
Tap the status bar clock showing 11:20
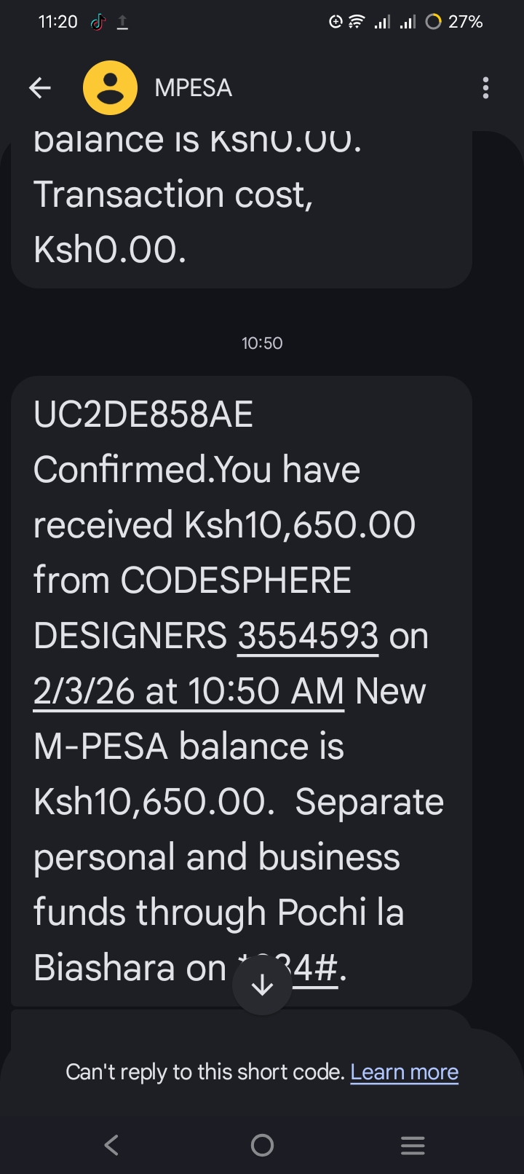(x=57, y=22)
